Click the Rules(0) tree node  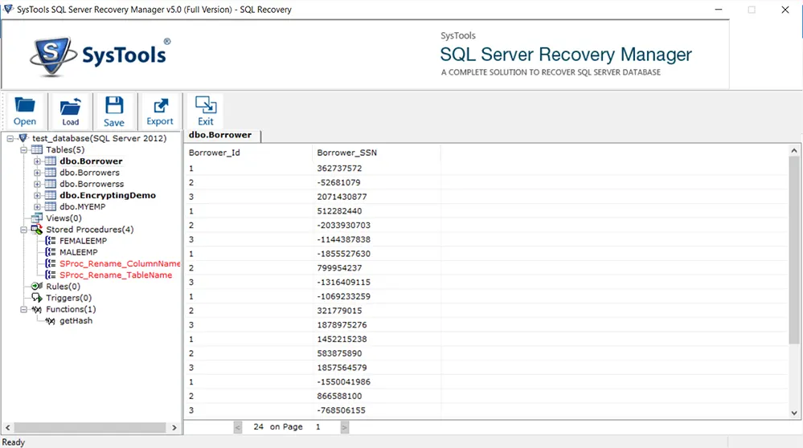[x=63, y=287]
